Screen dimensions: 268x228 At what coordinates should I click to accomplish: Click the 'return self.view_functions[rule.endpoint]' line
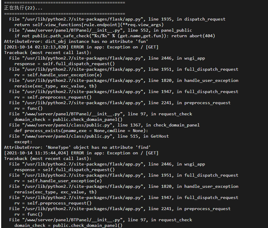pos(89,25)
